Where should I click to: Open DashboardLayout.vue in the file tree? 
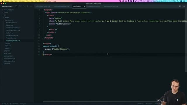coord(13,30)
